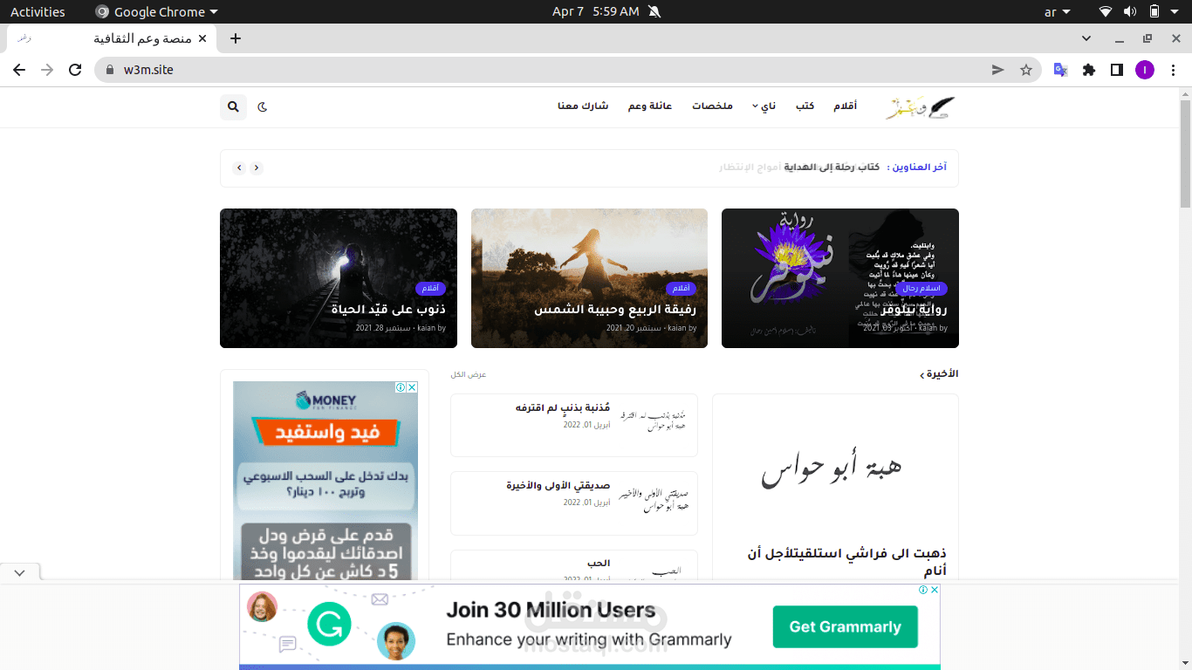Image resolution: width=1192 pixels, height=670 pixels.
Task: Click the share/send icon in address bar
Action: click(x=998, y=70)
